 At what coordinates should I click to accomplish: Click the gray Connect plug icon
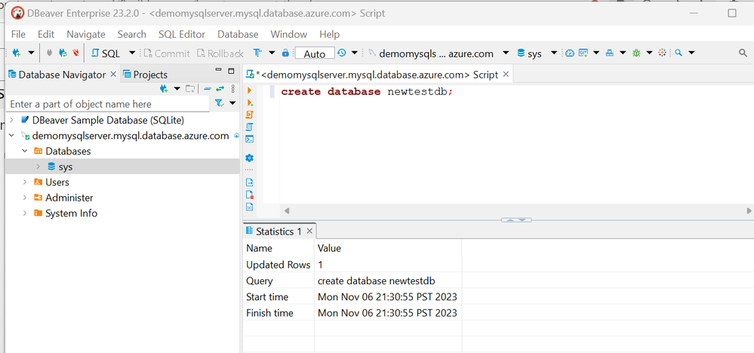tap(49, 53)
